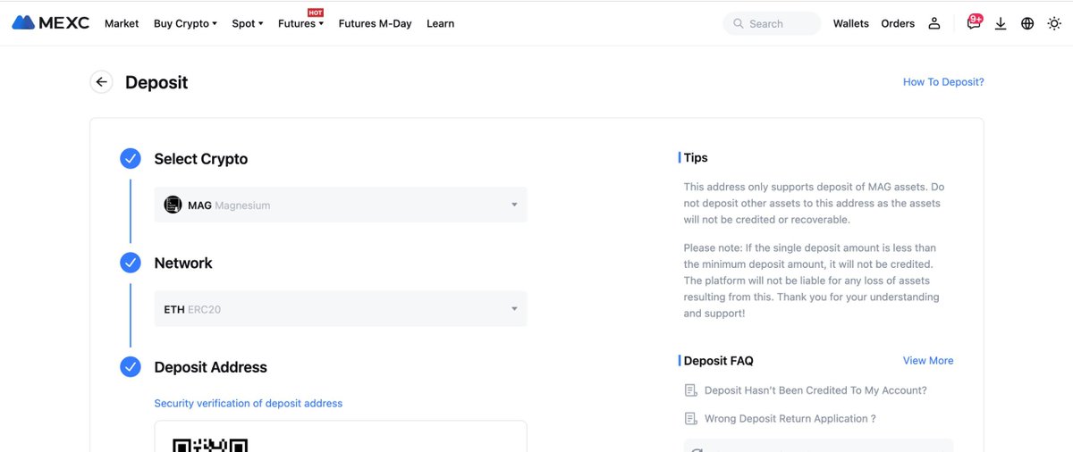The image size is (1073, 452).
Task: Focus the Search input field
Action: coord(772,24)
